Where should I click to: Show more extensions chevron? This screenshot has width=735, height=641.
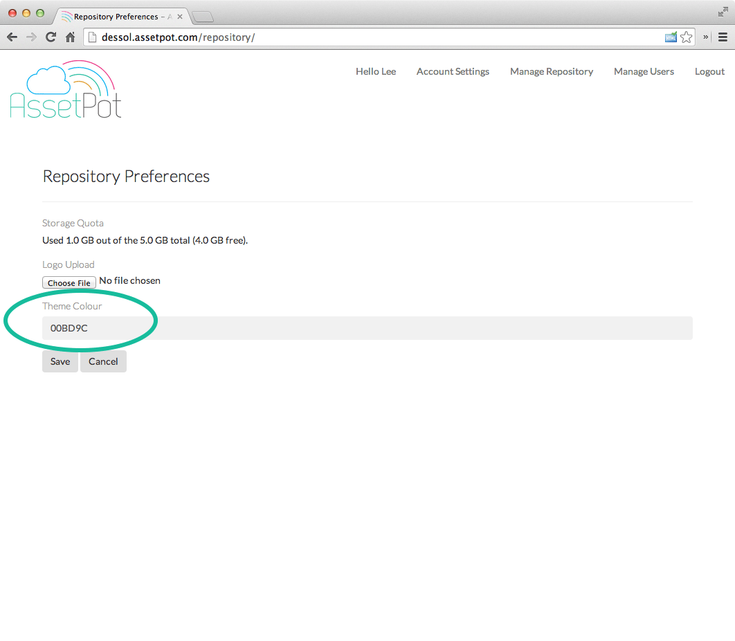click(705, 37)
